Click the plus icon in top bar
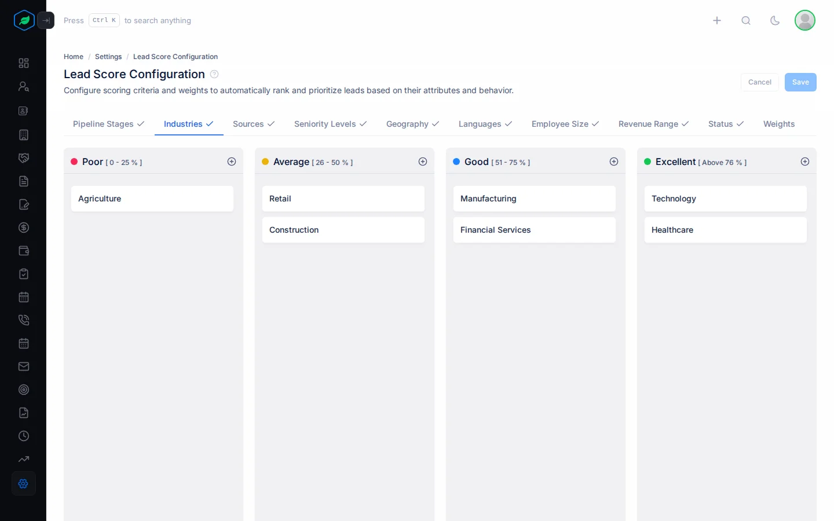Image resolution: width=834 pixels, height=521 pixels. 717,20
